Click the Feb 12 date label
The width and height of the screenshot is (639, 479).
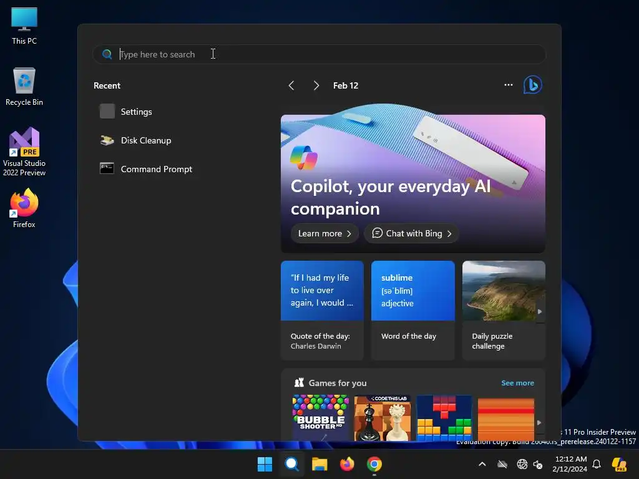[346, 85]
